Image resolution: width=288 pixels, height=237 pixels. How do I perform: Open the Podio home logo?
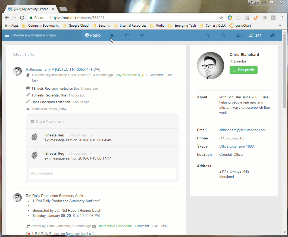click(93, 35)
